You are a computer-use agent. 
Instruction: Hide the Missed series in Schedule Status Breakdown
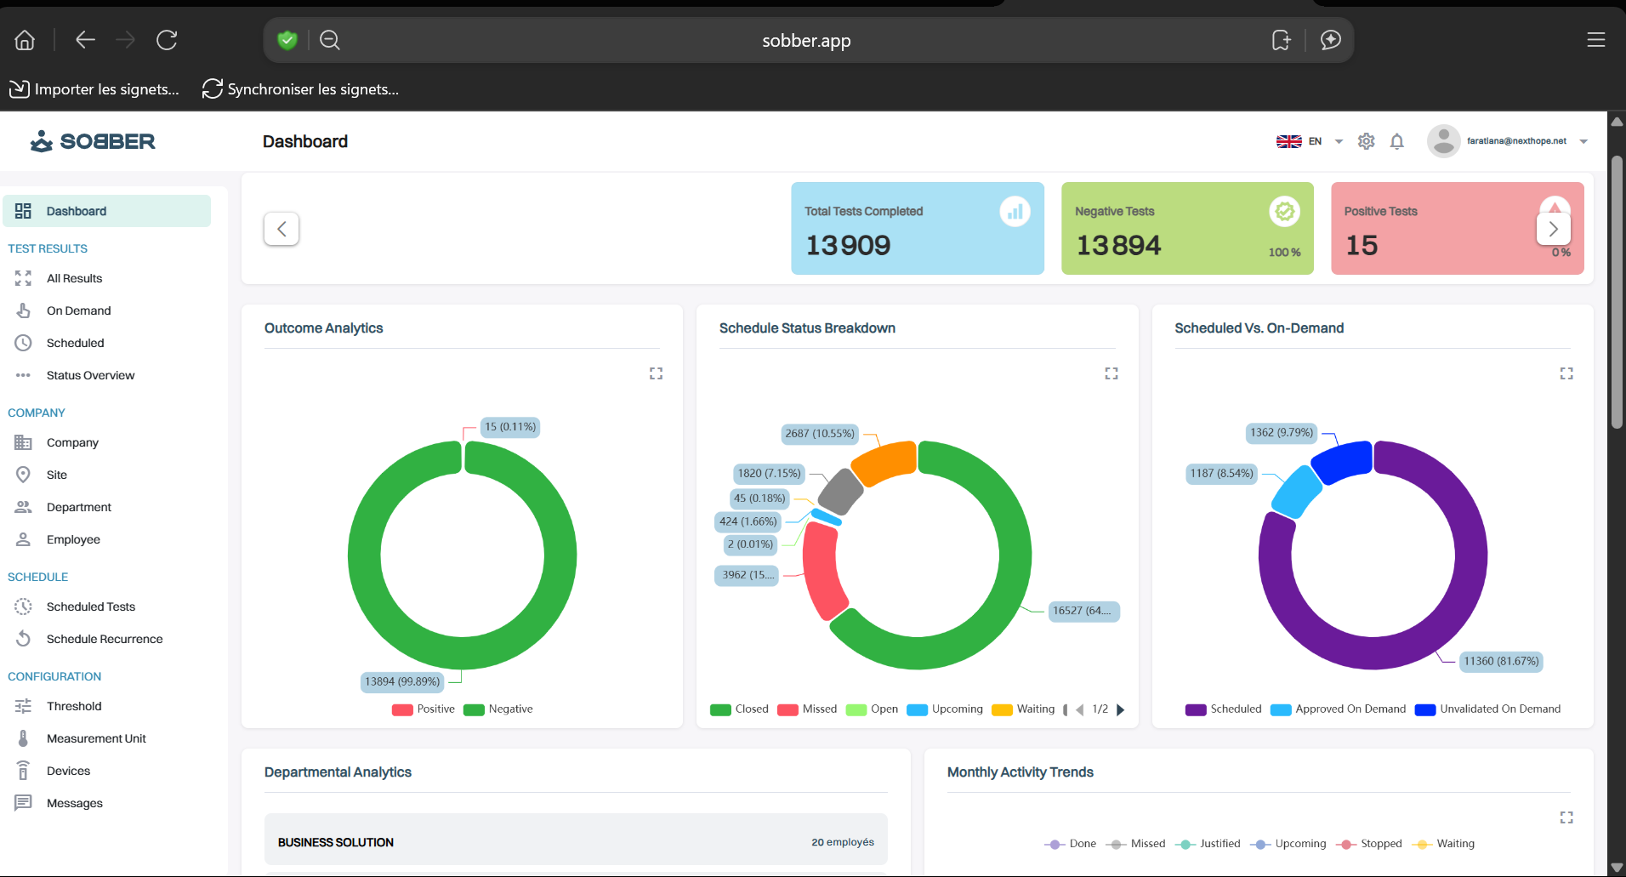tap(806, 709)
